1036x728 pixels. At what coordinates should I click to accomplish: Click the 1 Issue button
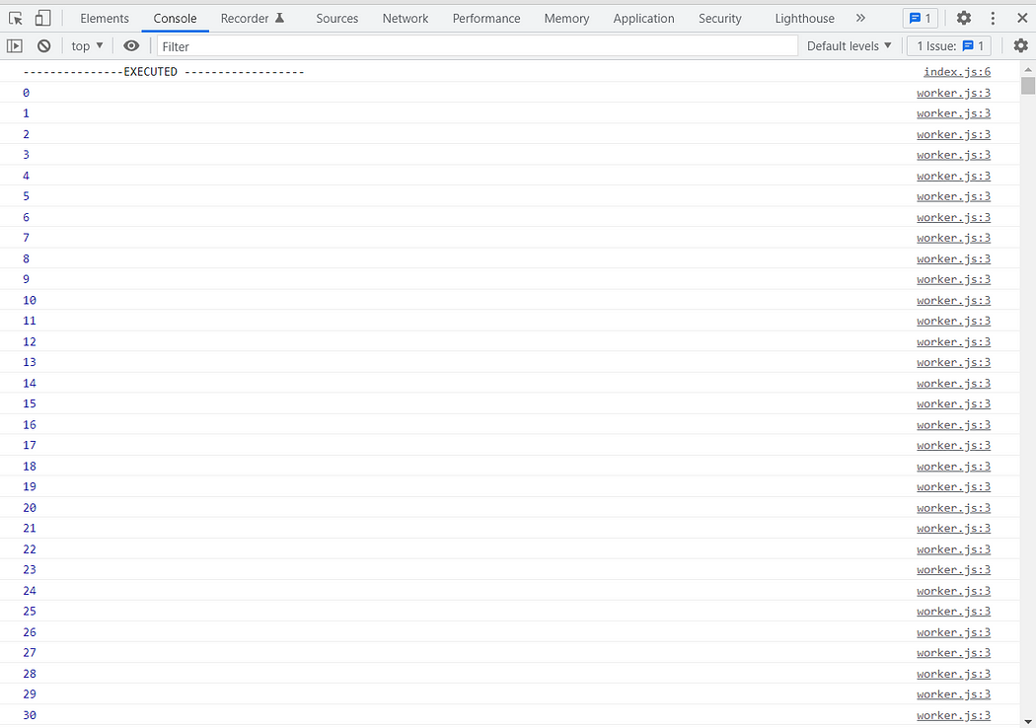pyautogui.click(x=949, y=46)
